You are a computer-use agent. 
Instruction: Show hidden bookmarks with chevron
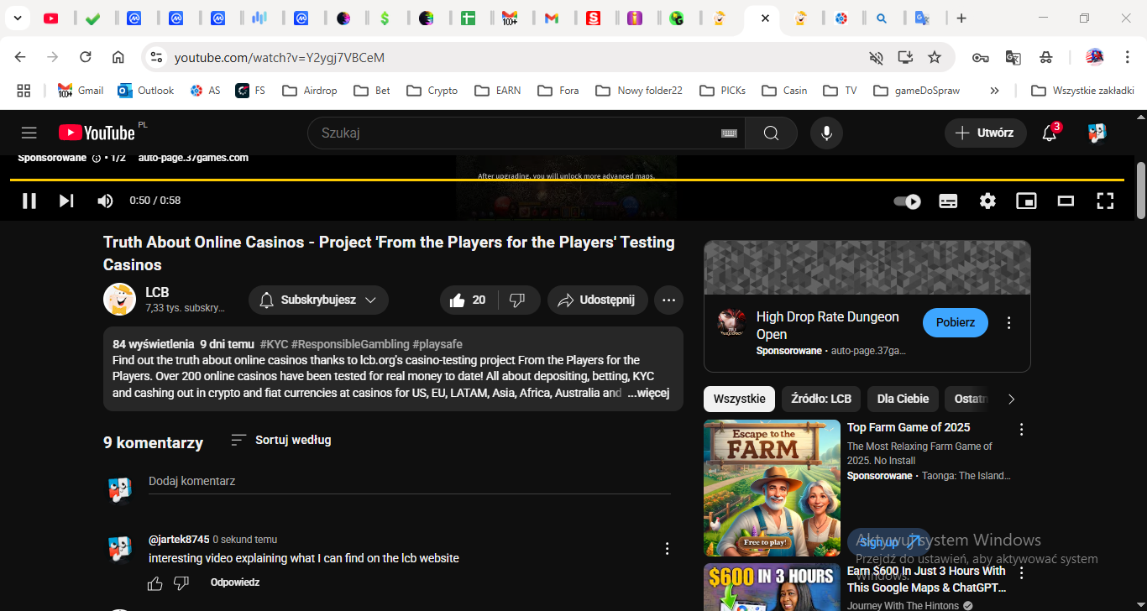[x=995, y=91]
